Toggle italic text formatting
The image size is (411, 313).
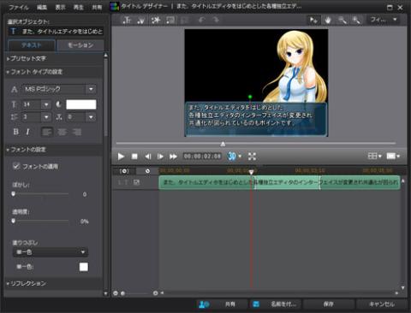pos(27,132)
